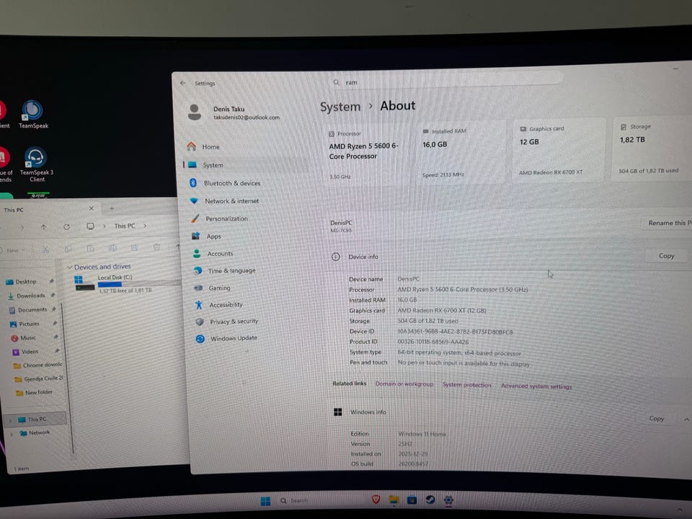
Task: Copy the Windows info section
Action: (x=656, y=418)
